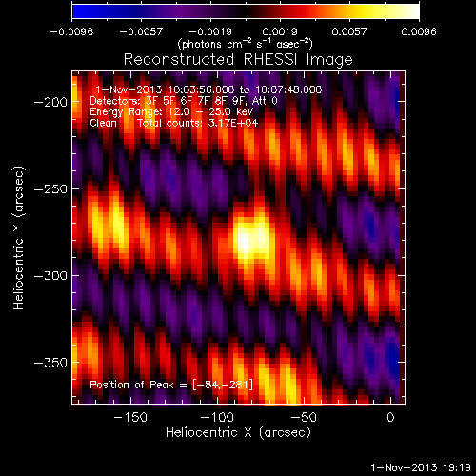
Task: Click the photons cm-2 s-1 asec-2 units label
Action: pyautogui.click(x=246, y=44)
